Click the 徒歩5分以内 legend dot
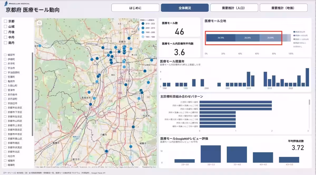This screenshot has width=316, height=175. (x=294, y=32)
